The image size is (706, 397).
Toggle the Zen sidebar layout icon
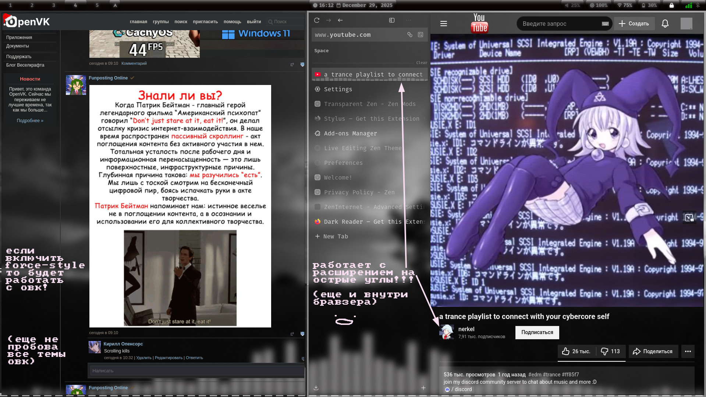(392, 20)
